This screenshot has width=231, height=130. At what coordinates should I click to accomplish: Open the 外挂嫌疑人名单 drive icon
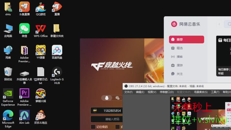(25, 73)
